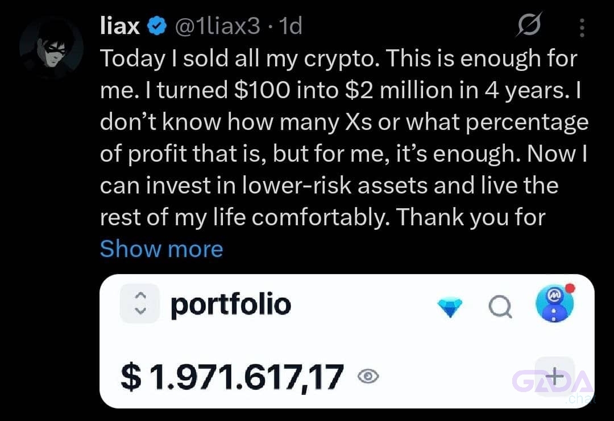Screen dimensions: 614x421
Task: Click the portfolio title label
Action: click(231, 305)
